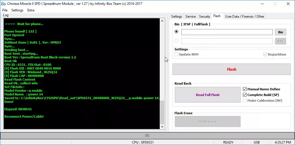The width and height of the screenshot is (295, 145).
Task: Select the Bin file radio button
Action: (177, 32)
